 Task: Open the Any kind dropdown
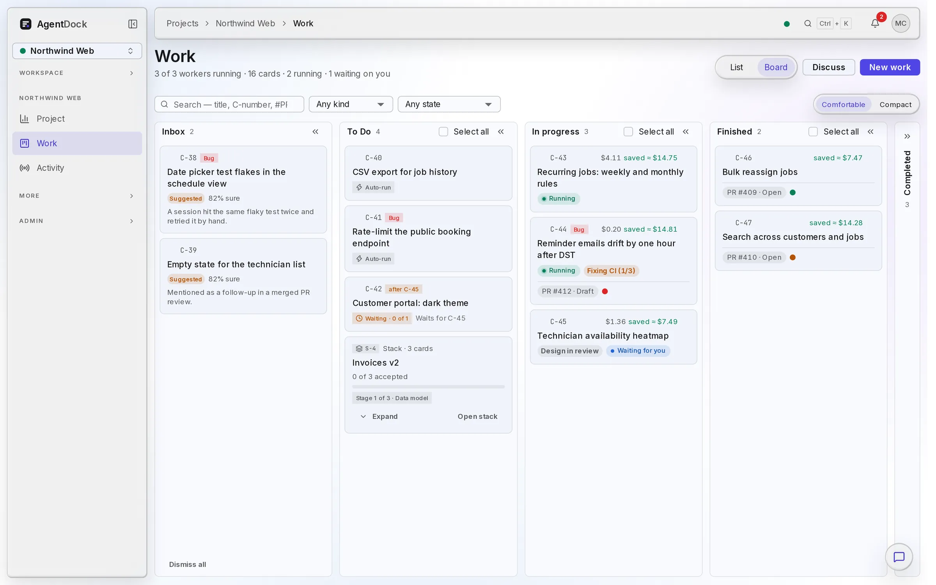(x=351, y=104)
